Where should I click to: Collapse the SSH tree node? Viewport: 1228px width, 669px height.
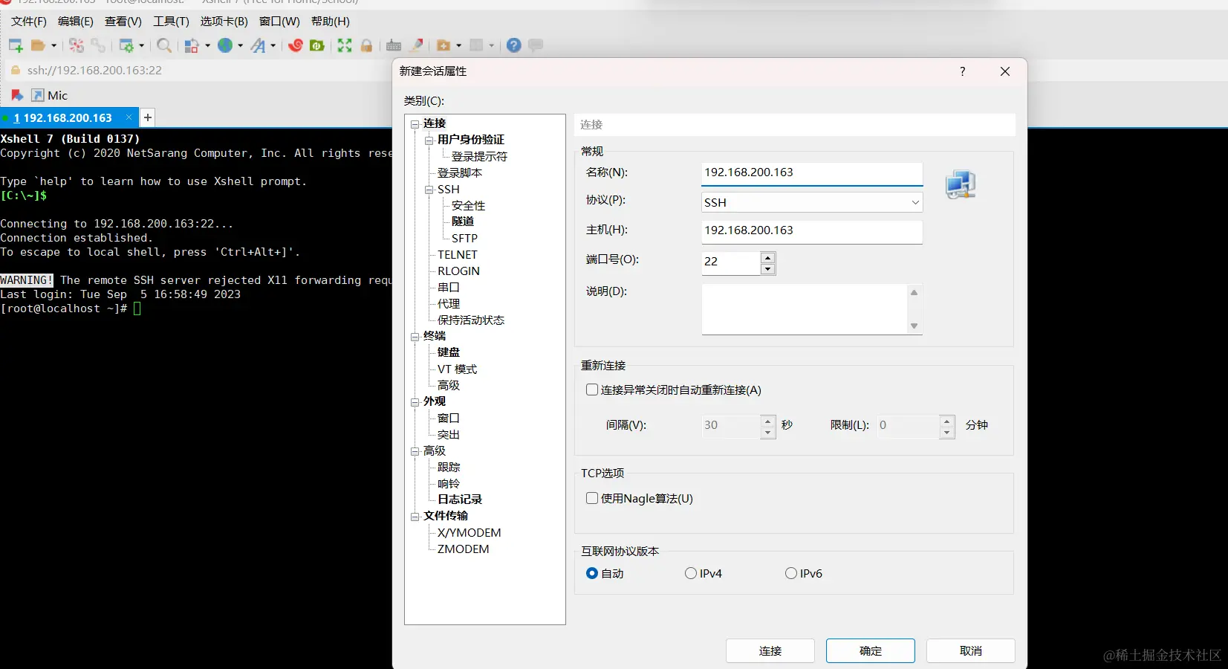point(429,190)
